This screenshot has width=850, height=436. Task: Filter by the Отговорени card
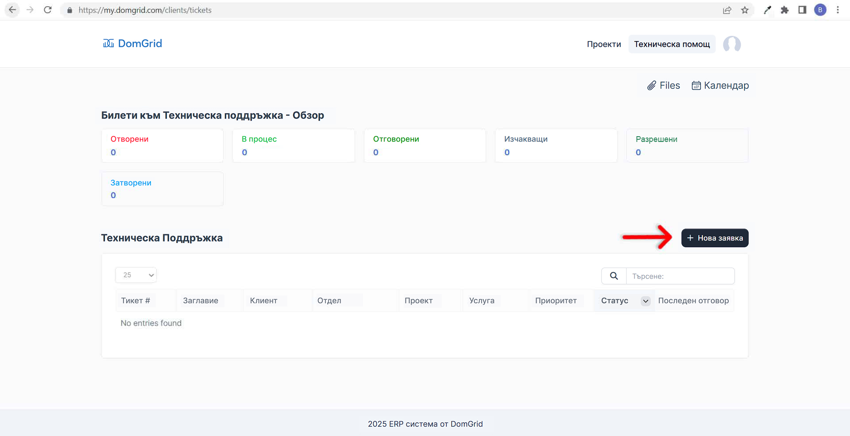[x=425, y=145]
